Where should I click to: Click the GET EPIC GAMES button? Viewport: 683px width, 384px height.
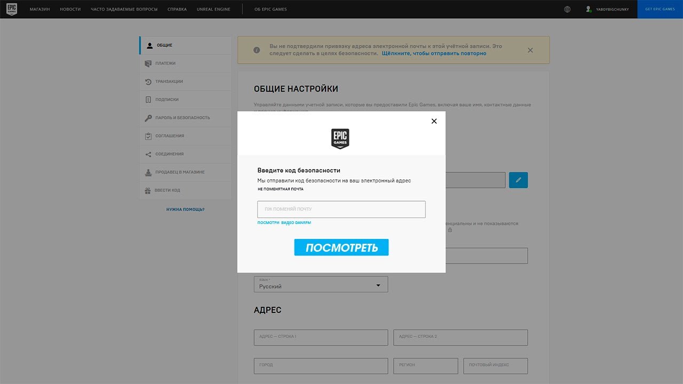(x=660, y=9)
